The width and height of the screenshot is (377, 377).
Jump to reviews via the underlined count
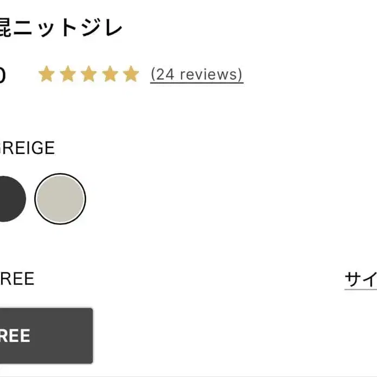(x=196, y=74)
